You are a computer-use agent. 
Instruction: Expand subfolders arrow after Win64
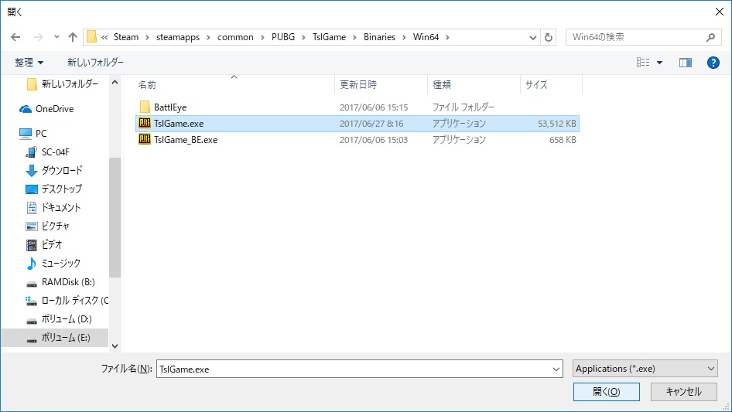447,37
